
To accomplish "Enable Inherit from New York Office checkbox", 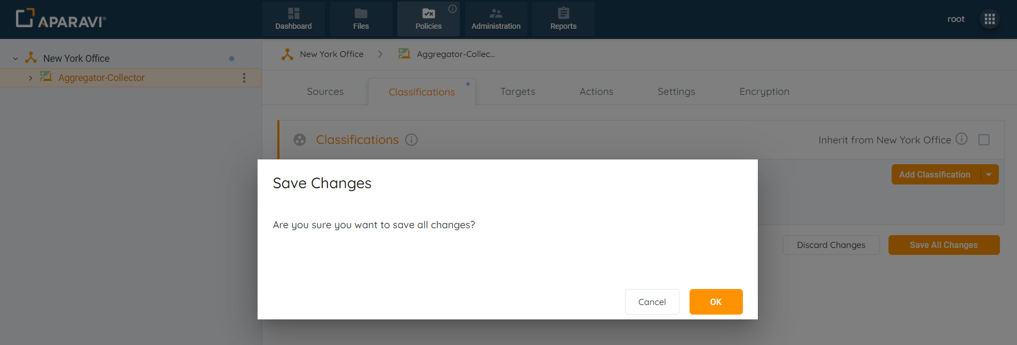I will [x=984, y=140].
